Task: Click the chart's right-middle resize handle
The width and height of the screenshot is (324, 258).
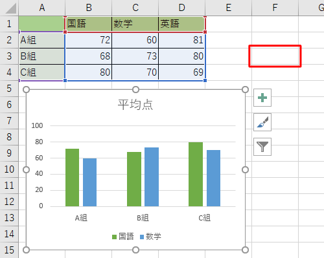Action: 245,170
